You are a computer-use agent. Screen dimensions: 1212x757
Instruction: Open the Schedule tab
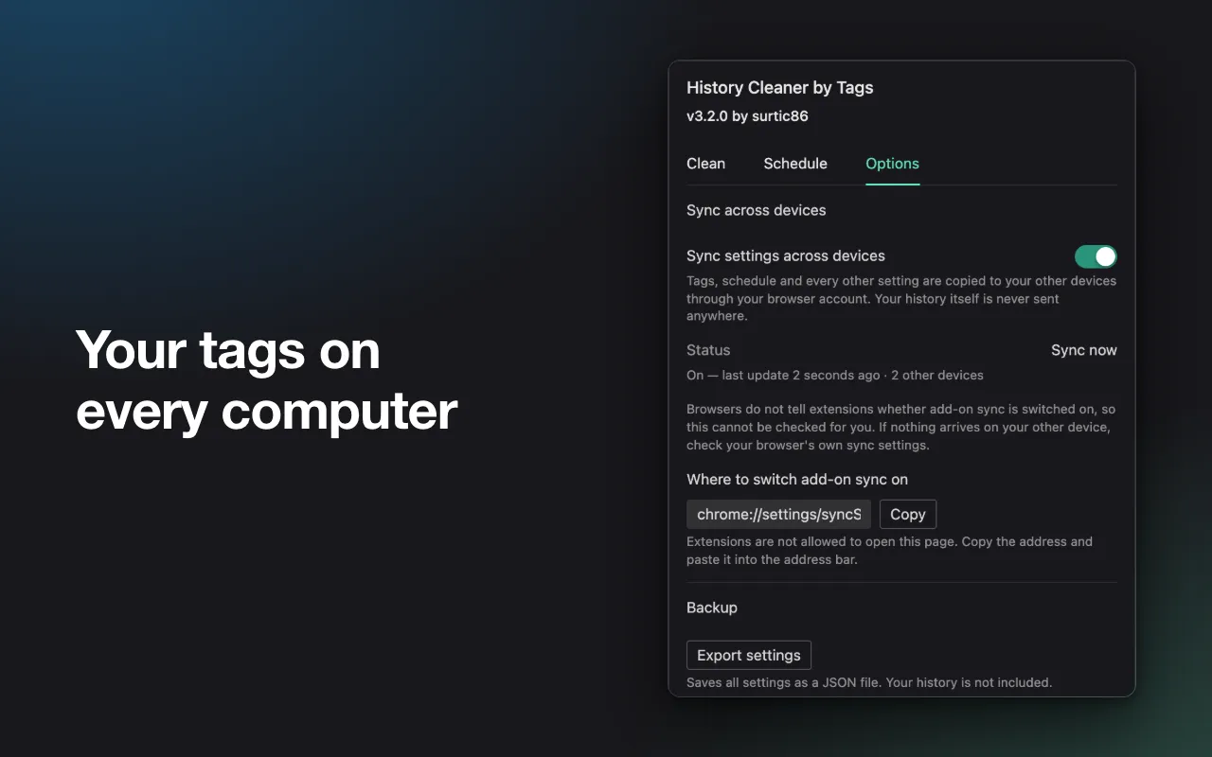click(x=795, y=164)
